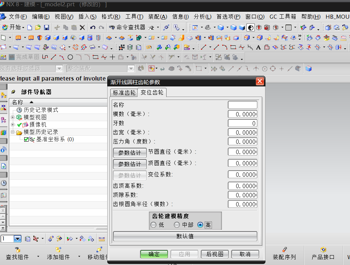350x265 pixels.
Task: Click the Fit view icon
Action: [x=195, y=27]
